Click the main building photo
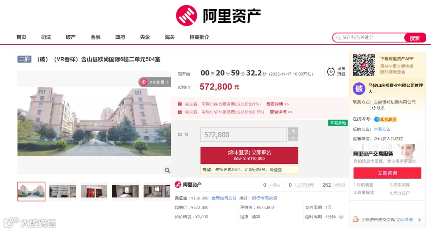Image resolution: width=431 pixels, height=231 pixels. 94,122
